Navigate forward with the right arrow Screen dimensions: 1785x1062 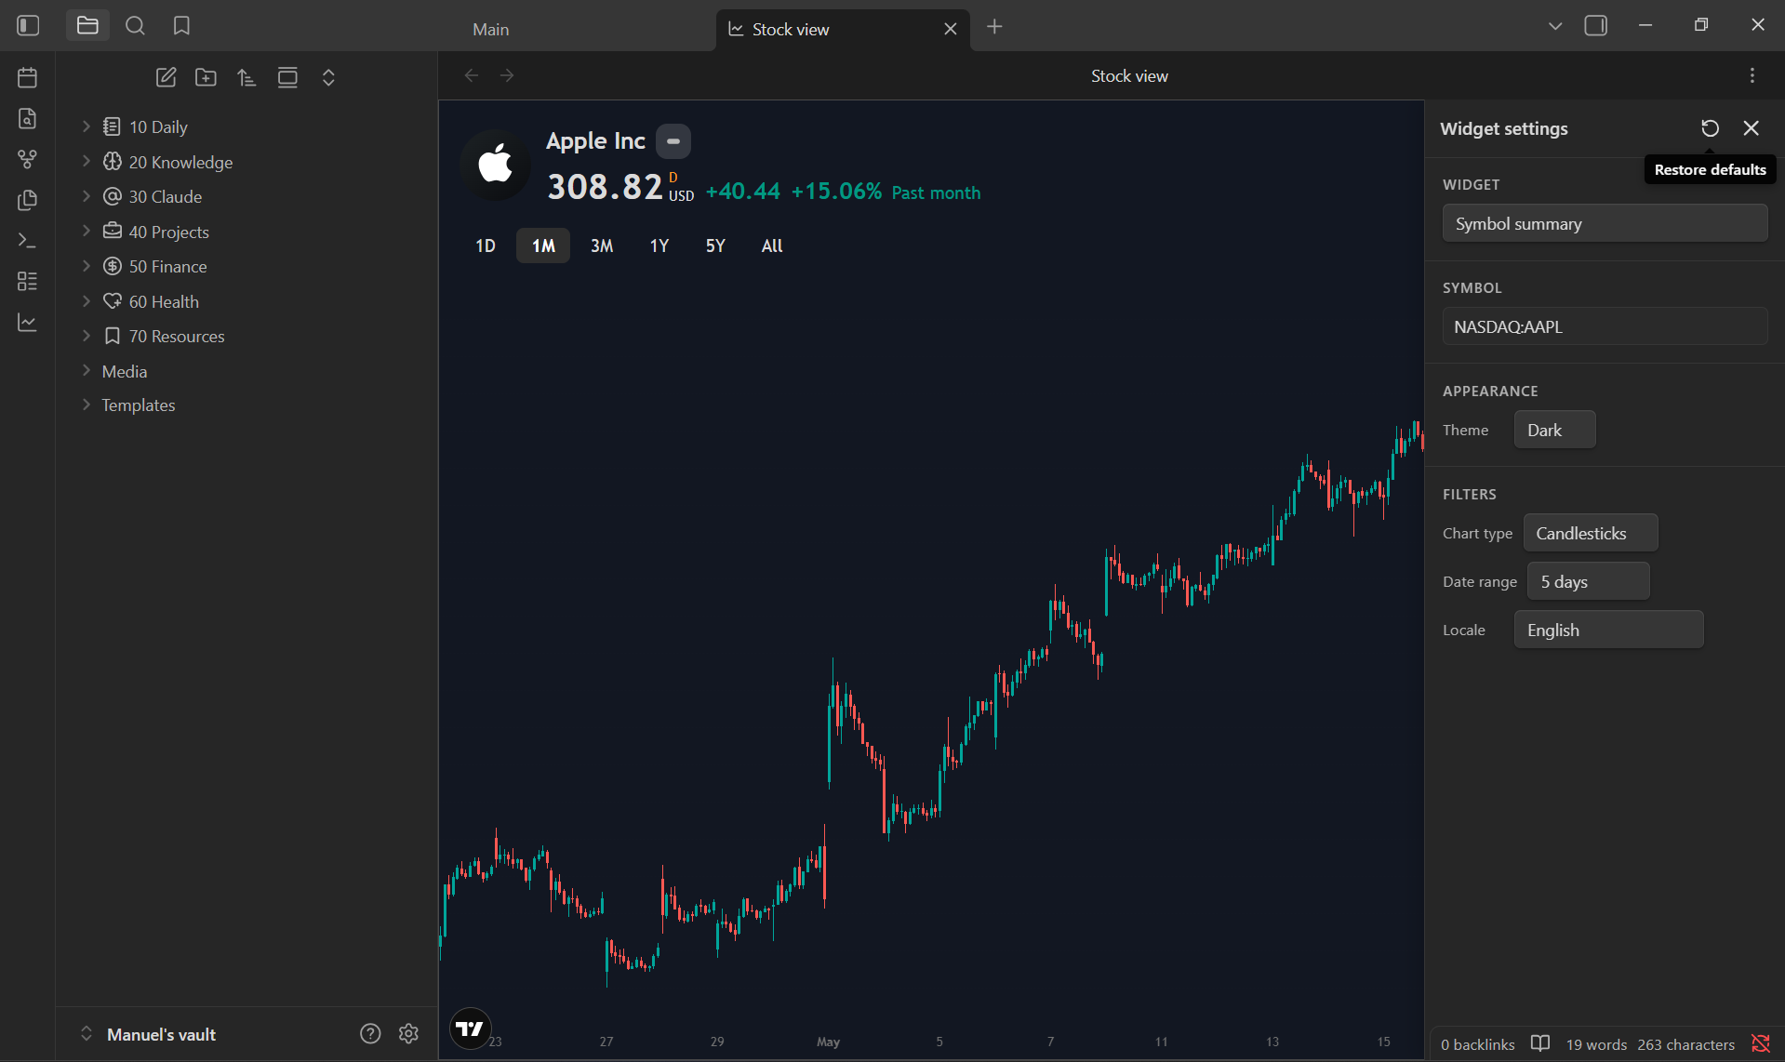tap(507, 75)
